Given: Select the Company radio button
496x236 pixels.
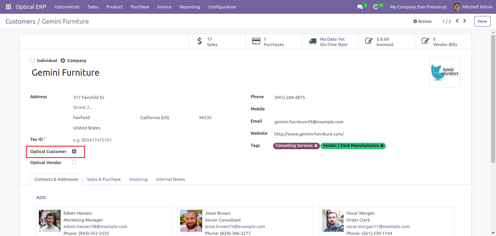Looking at the screenshot, I should point(63,61).
